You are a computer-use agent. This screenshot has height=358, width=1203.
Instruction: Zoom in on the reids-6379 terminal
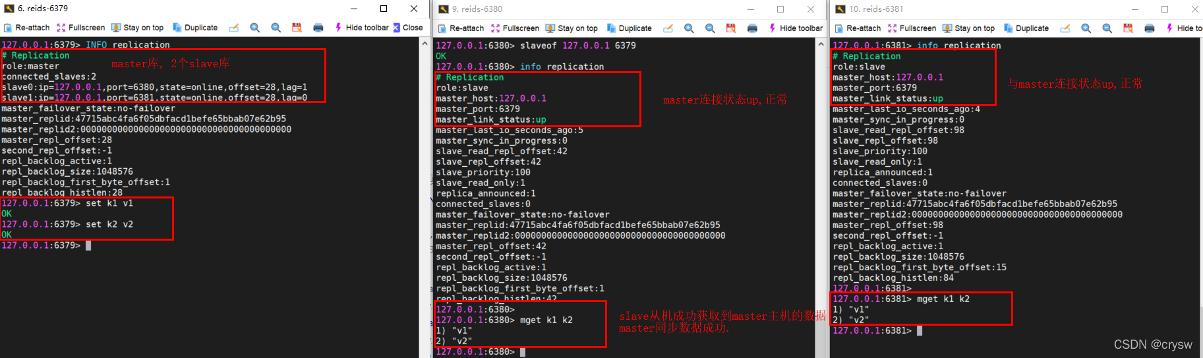[255, 28]
